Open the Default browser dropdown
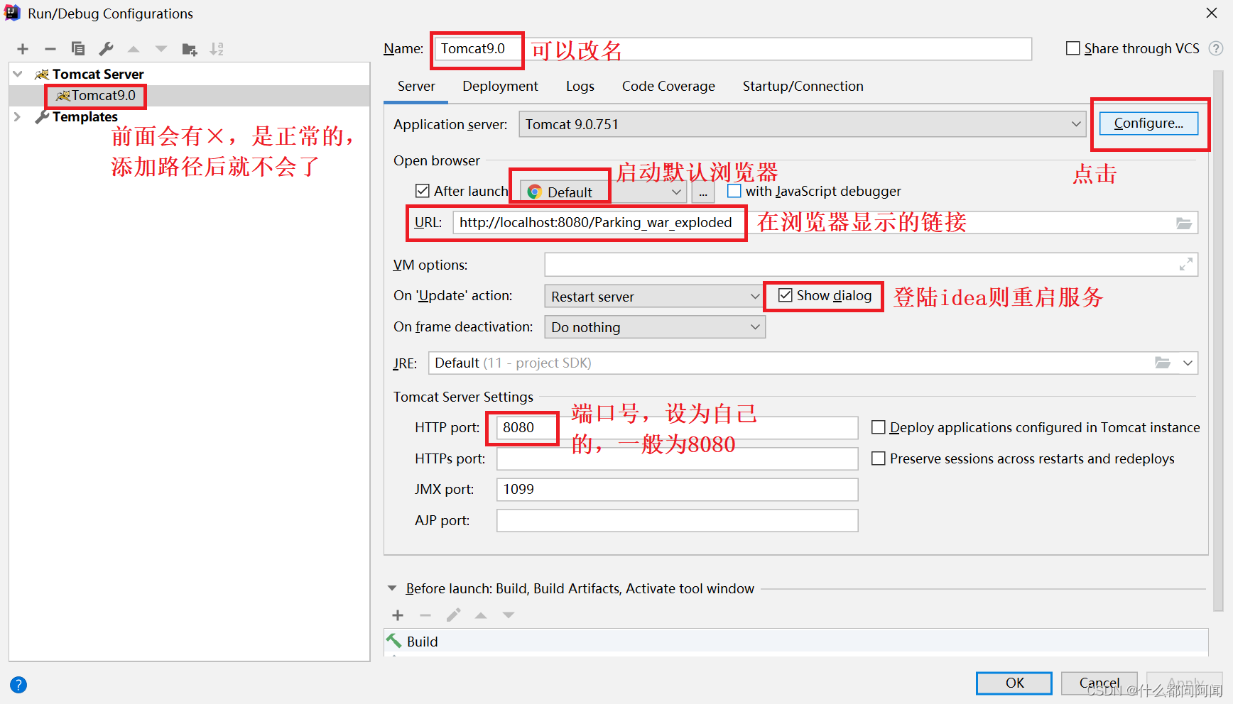The width and height of the screenshot is (1233, 704). [x=603, y=192]
